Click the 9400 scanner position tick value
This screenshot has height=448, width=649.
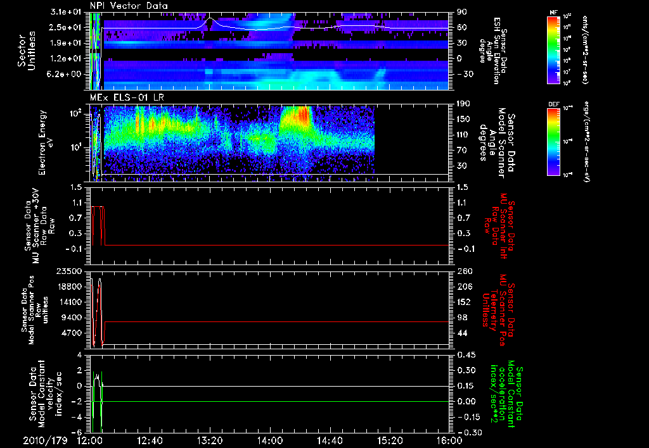(72, 318)
